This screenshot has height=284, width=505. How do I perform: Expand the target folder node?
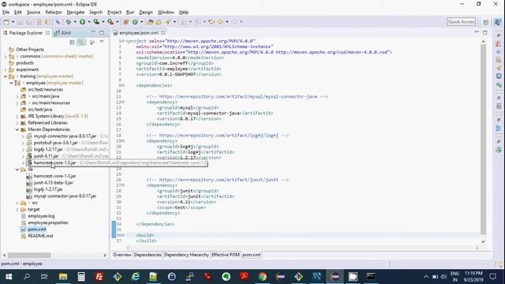[17, 210]
